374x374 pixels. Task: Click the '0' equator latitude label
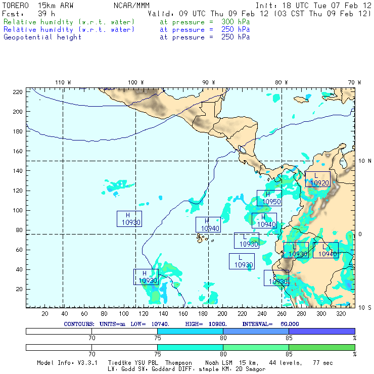pos(360,234)
